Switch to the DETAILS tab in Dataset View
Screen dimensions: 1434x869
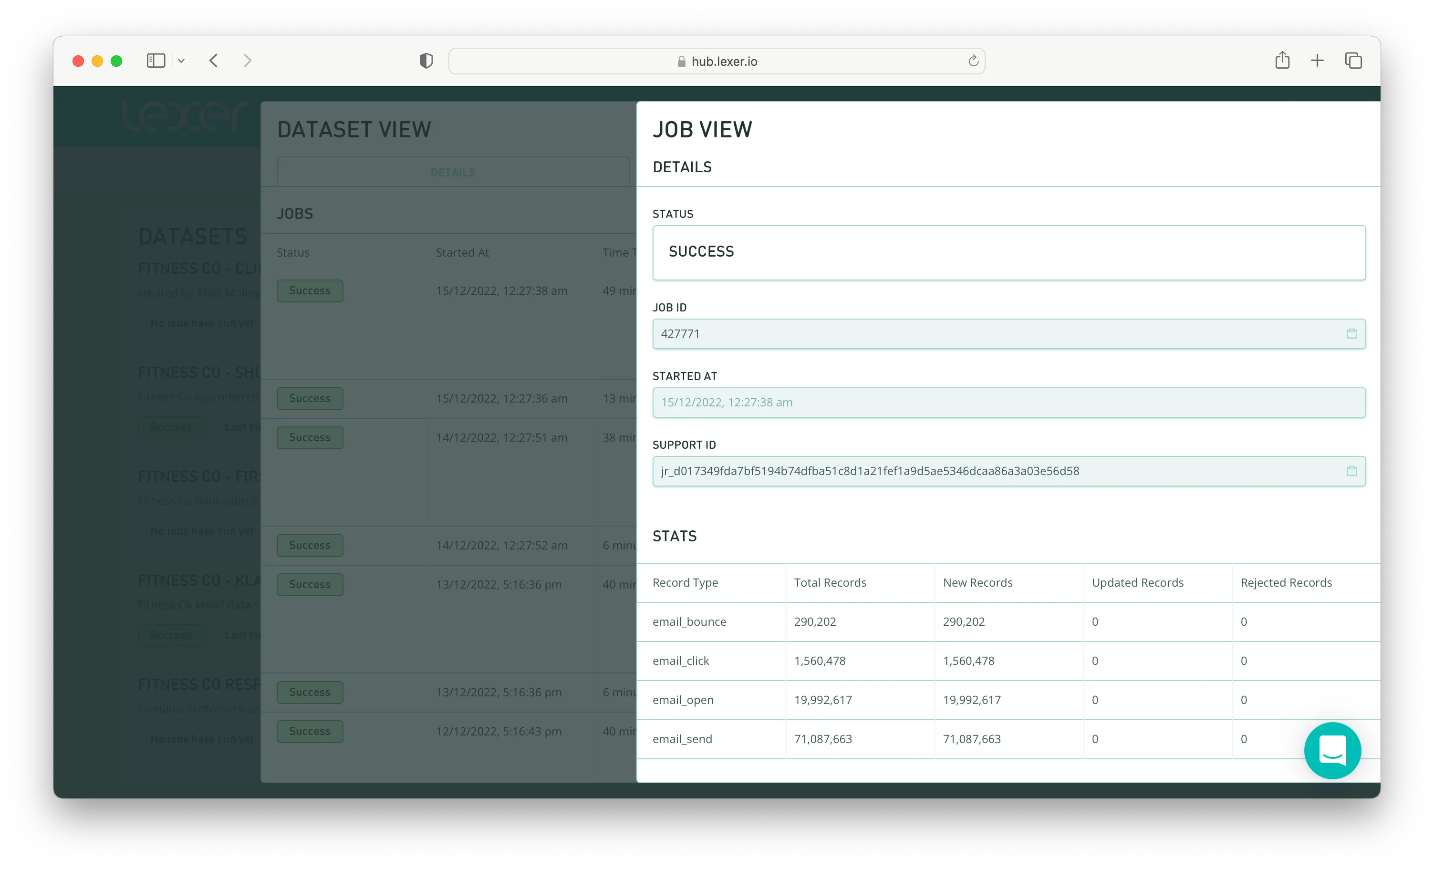[453, 172]
